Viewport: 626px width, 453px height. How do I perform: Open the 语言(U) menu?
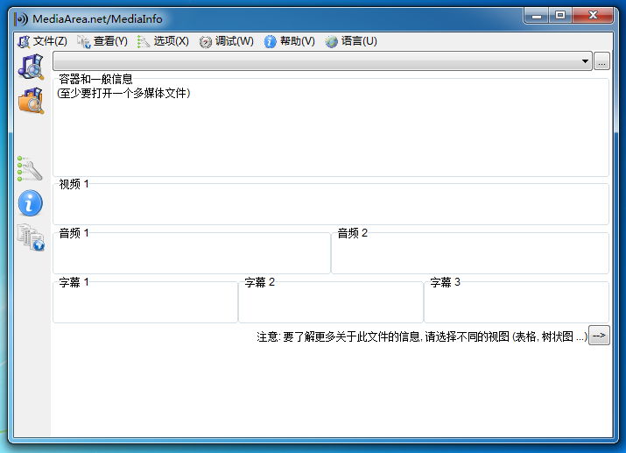click(x=351, y=41)
